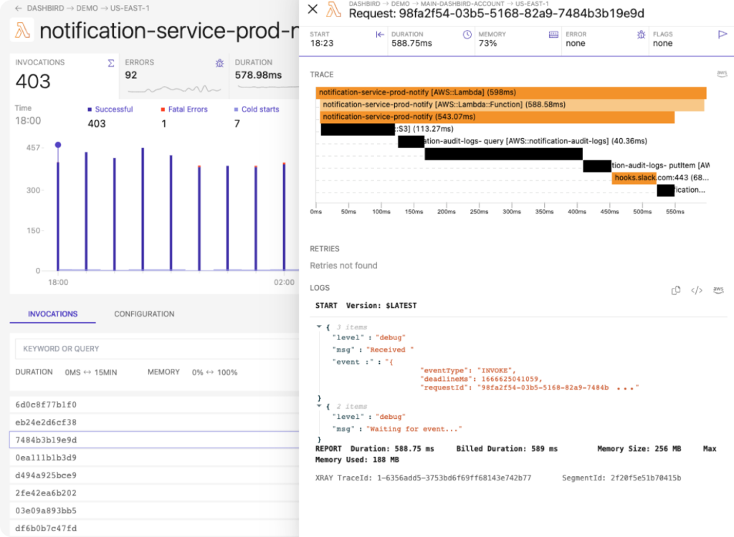This screenshot has height=537, width=734.
Task: Select invocation 7484b3b19e9d
Action: pyautogui.click(x=154, y=440)
